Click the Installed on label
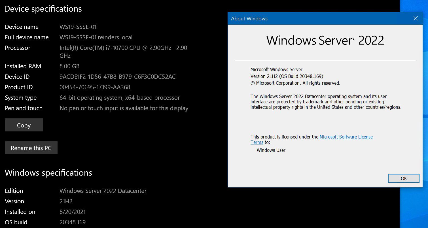 click(20, 212)
